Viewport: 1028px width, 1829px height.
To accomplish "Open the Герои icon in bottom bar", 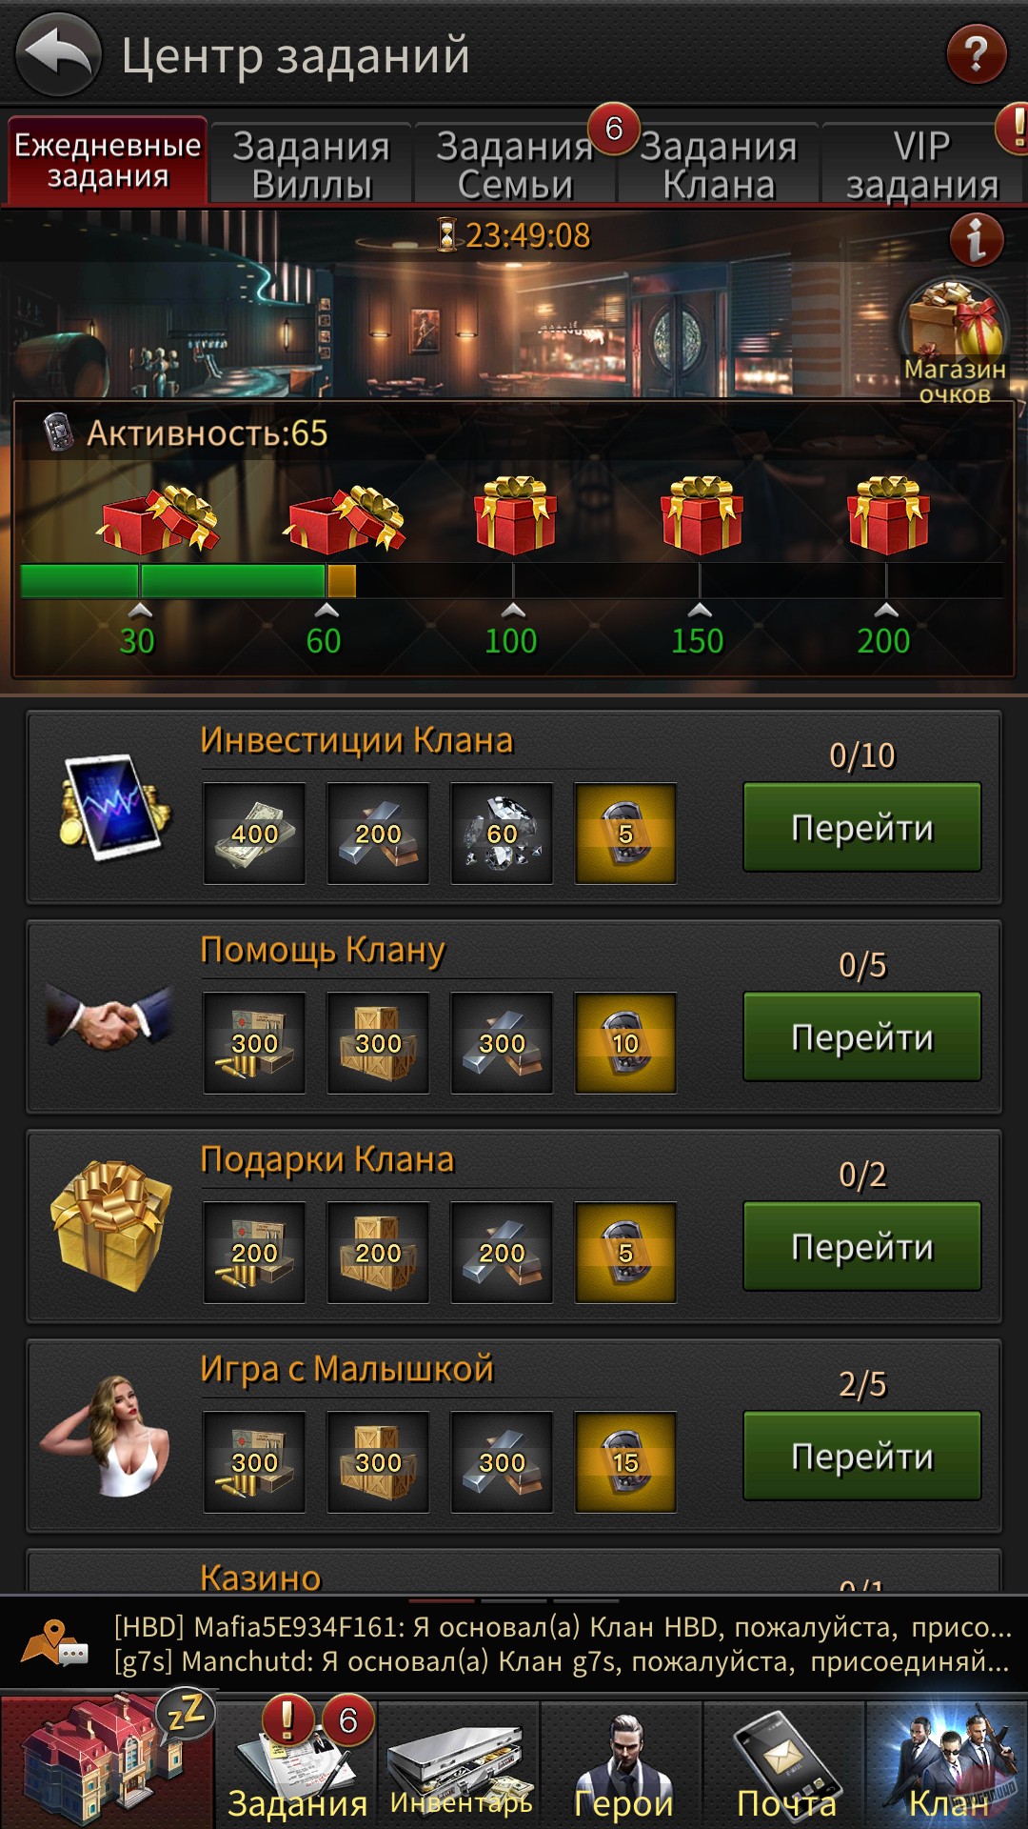I will 623,1765.
